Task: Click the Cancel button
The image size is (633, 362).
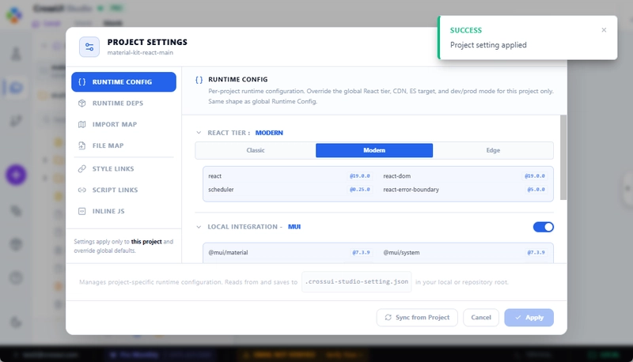Action: click(x=481, y=318)
